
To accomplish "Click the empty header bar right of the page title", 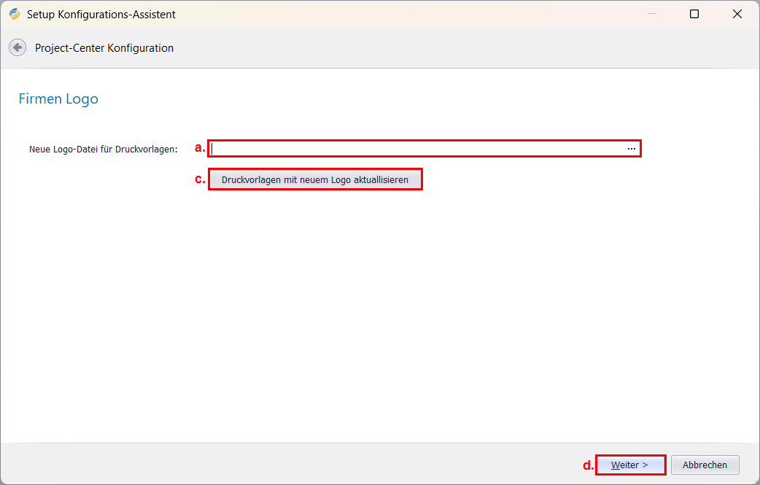I will coord(467,48).
